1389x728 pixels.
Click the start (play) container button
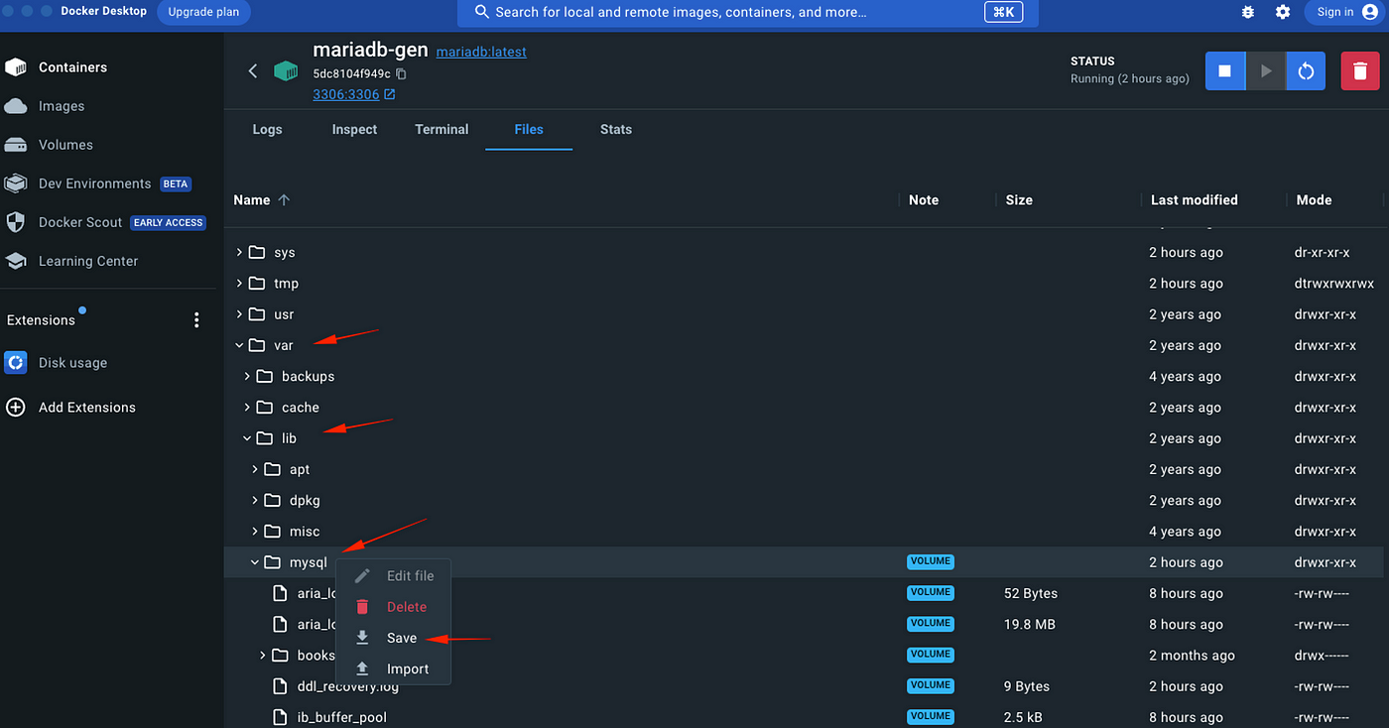[x=1265, y=71]
